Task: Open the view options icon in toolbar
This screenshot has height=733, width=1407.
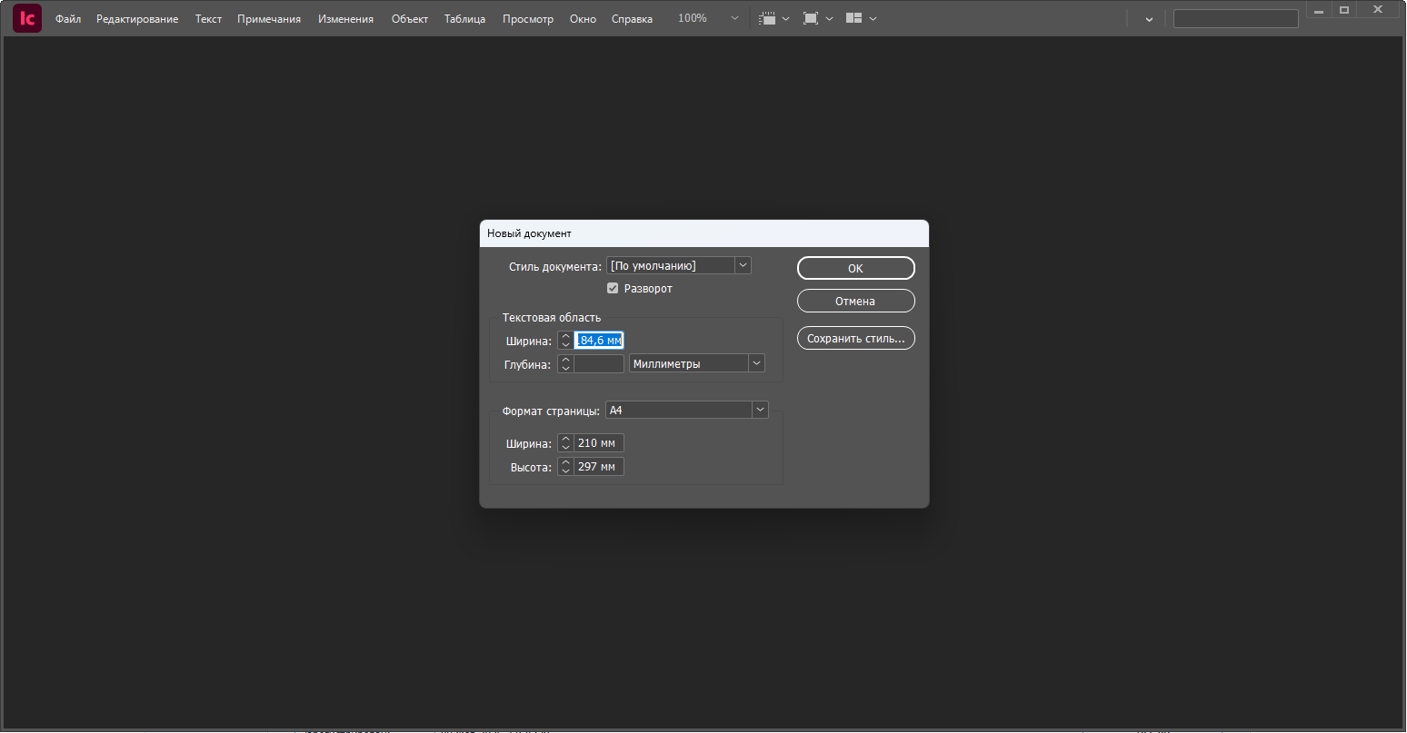Action: pos(769,18)
